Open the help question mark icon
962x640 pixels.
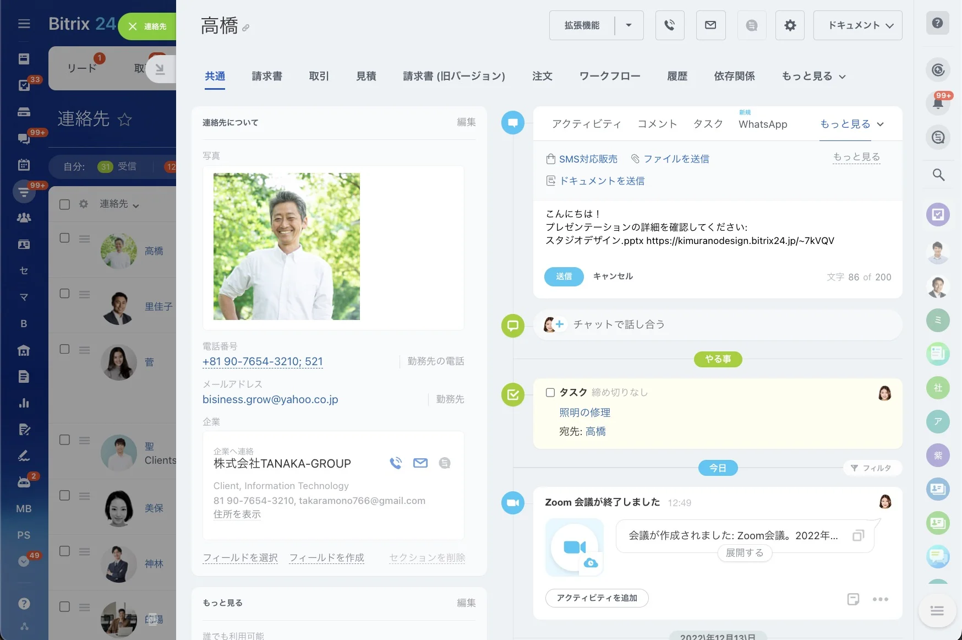938,23
